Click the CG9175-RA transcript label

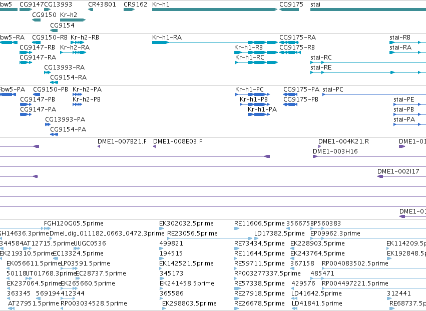[x=297, y=37]
